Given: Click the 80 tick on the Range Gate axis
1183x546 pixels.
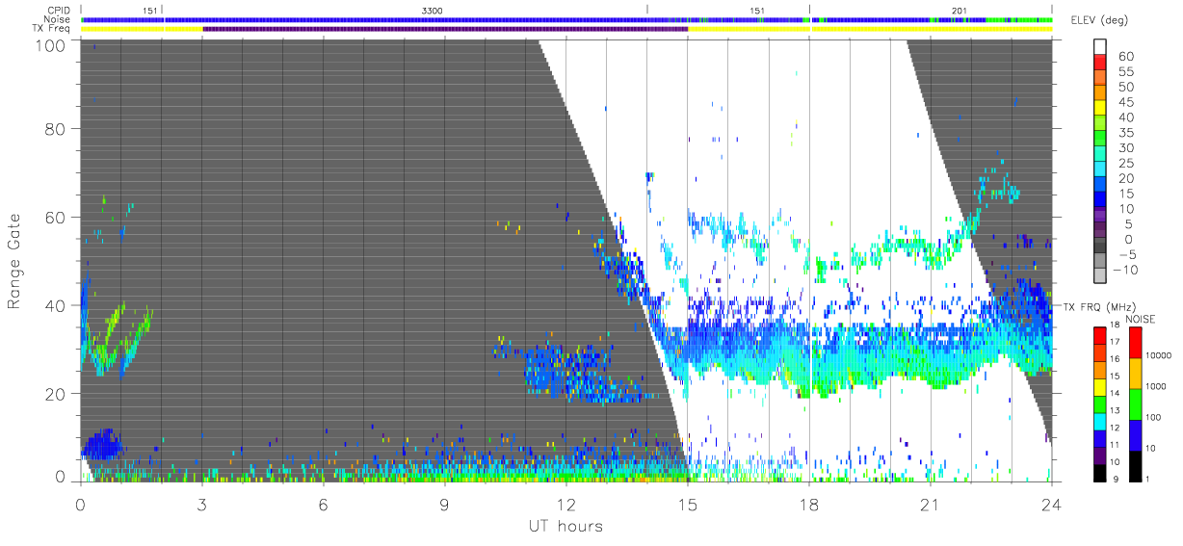Looking at the screenshot, I should (x=54, y=128).
